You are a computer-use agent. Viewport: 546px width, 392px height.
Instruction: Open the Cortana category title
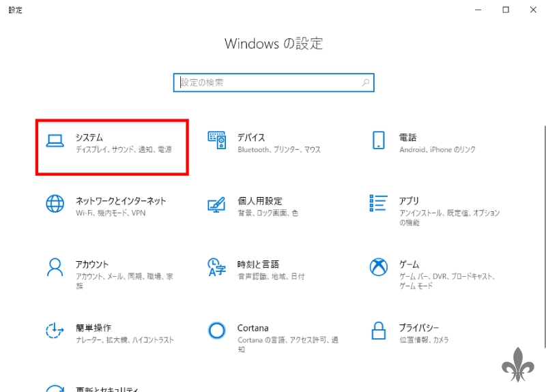click(253, 328)
